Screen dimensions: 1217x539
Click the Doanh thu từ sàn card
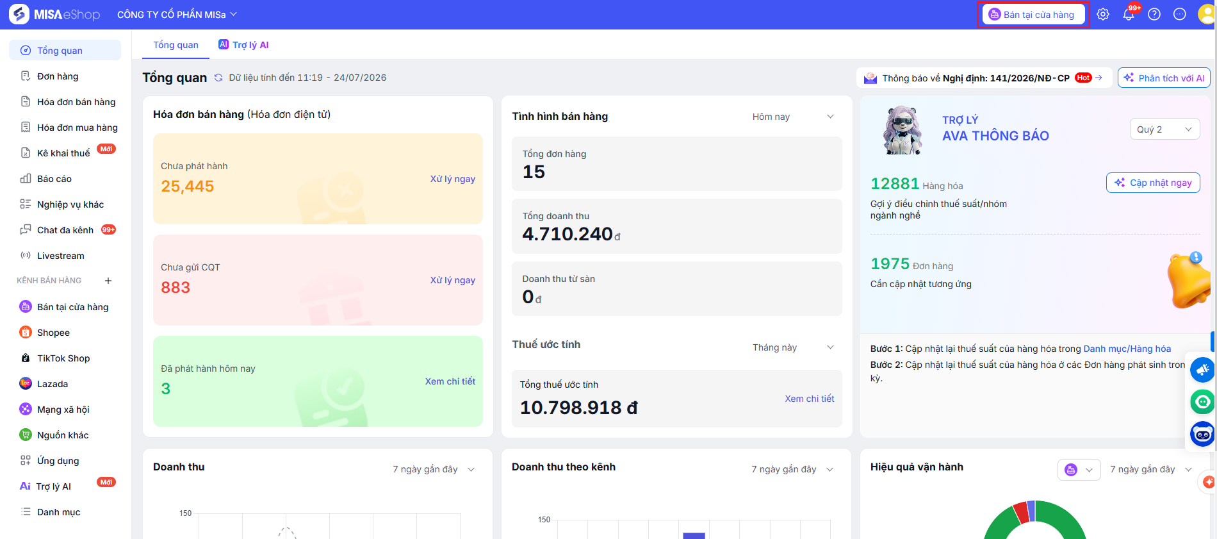676,288
